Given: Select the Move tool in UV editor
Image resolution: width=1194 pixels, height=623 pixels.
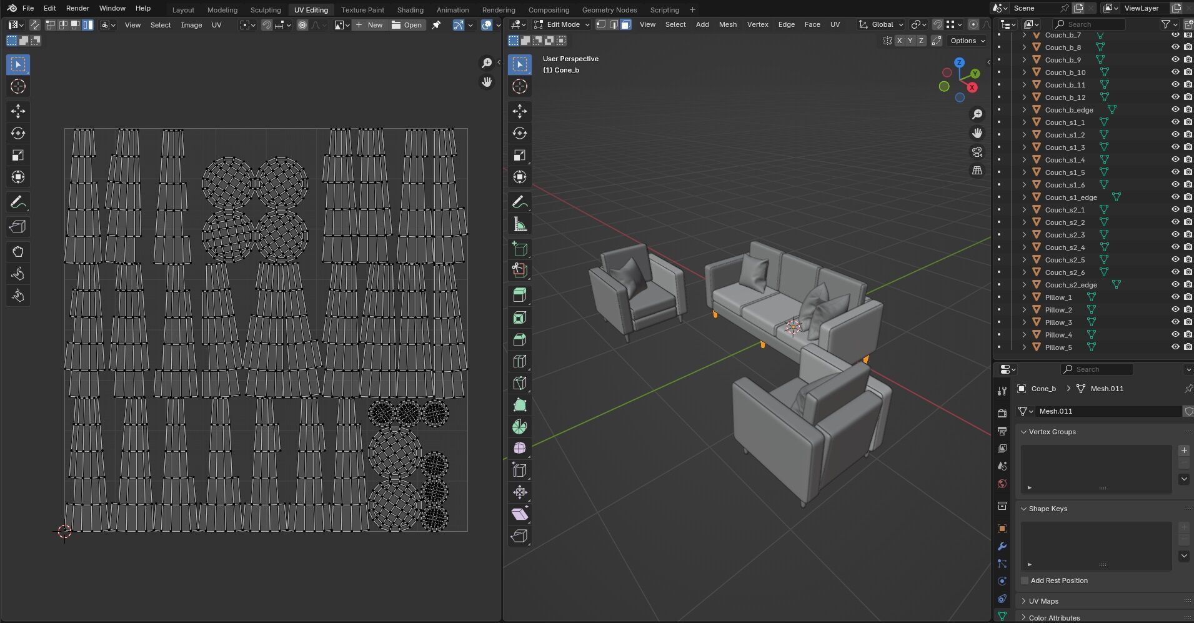Looking at the screenshot, I should [x=18, y=111].
